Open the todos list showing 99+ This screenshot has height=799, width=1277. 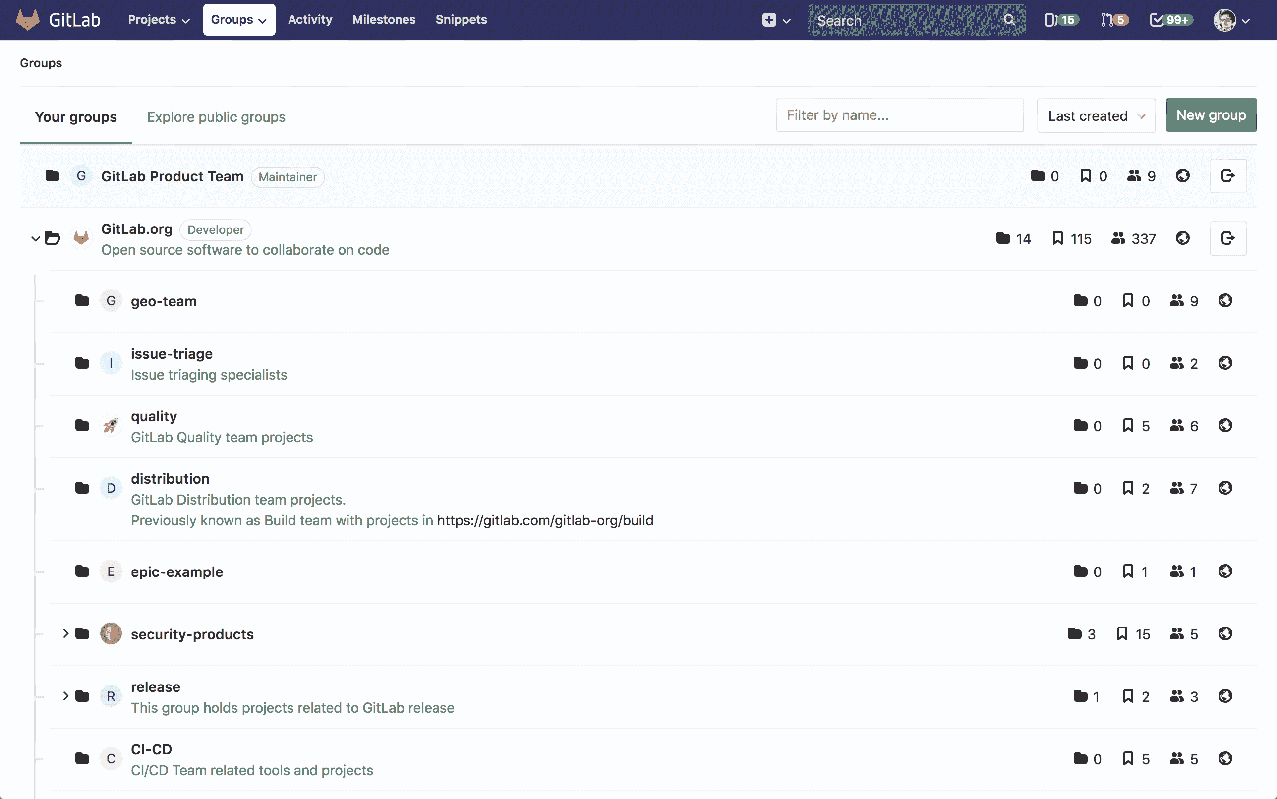[1170, 19]
